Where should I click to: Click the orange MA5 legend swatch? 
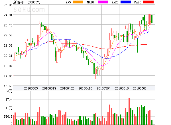[x=78, y=2]
